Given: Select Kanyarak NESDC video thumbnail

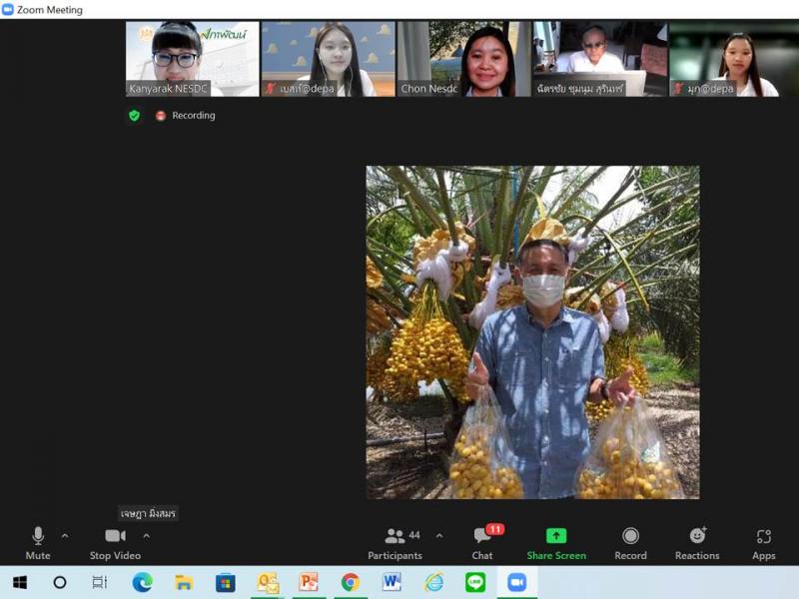Looking at the screenshot, I should (193, 59).
